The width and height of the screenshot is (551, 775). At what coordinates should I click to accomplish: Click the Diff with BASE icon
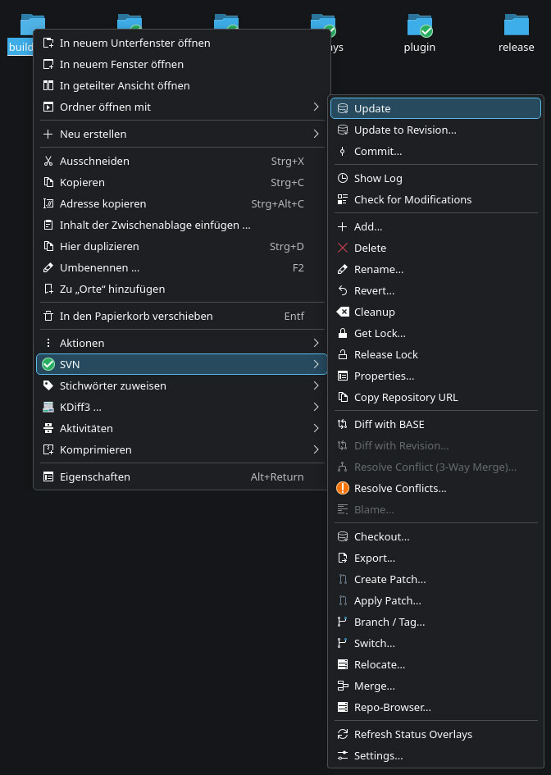pyautogui.click(x=343, y=424)
